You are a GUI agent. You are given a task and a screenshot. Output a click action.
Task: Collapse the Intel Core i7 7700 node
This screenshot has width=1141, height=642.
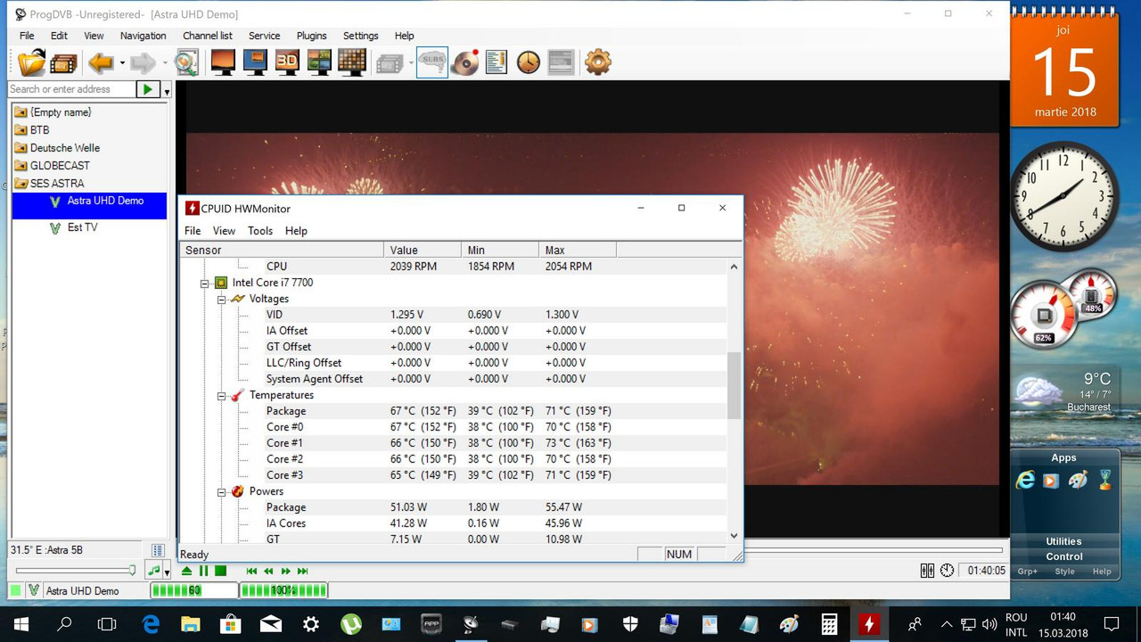(x=204, y=284)
